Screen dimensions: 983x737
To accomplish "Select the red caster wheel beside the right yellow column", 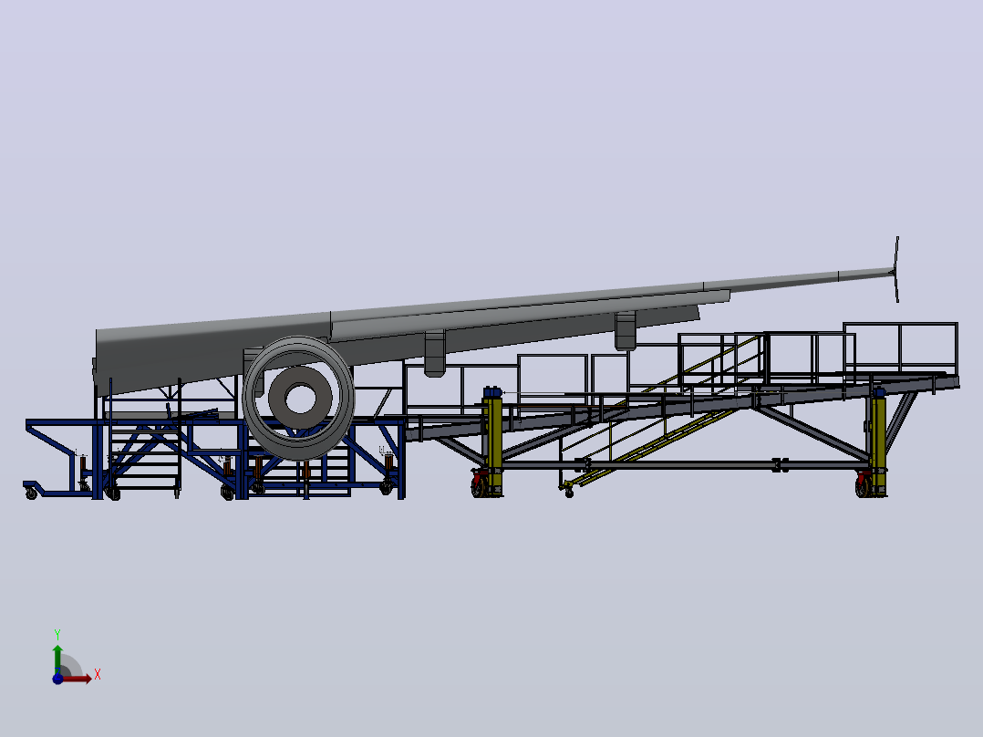I will point(864,485).
